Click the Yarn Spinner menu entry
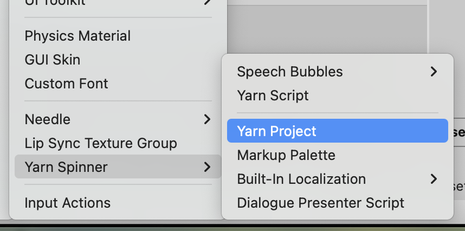This screenshot has height=231, width=465. click(x=66, y=167)
